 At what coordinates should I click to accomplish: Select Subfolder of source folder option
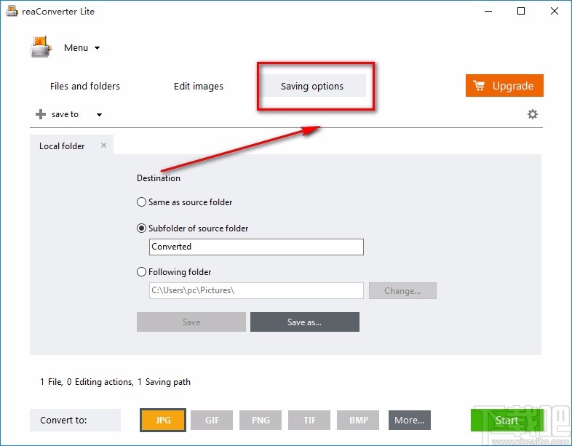[192, 228]
